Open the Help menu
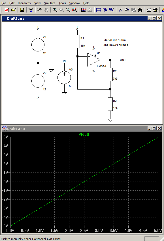Viewport: 164px width, 241px height. (86, 3)
